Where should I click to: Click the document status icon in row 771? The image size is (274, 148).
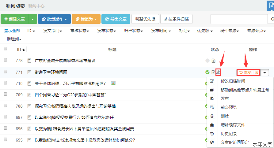[213, 72]
